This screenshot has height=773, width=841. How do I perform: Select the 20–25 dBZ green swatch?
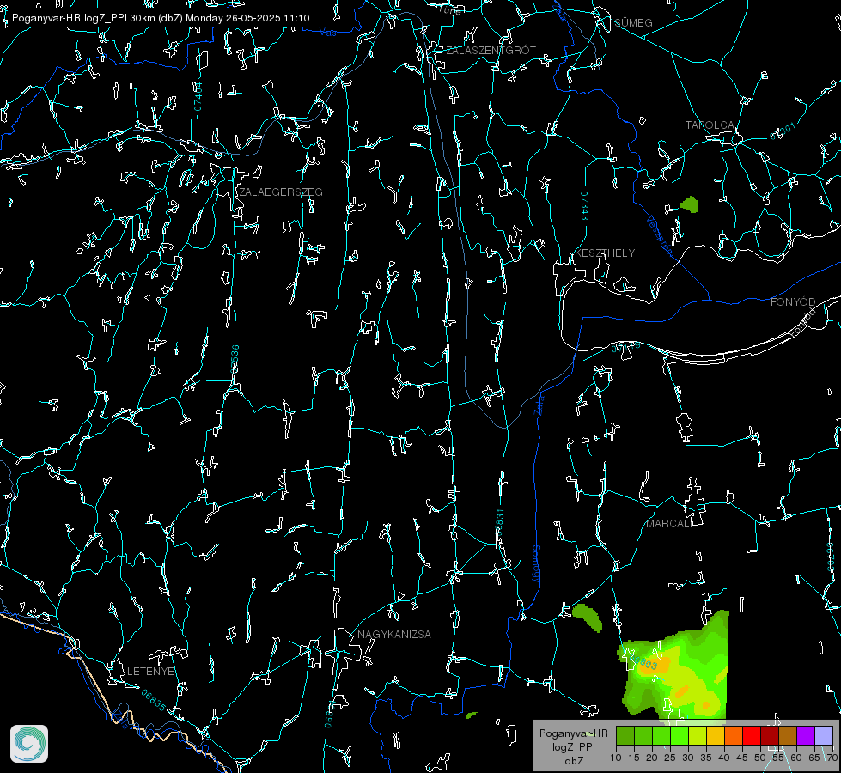(x=661, y=735)
